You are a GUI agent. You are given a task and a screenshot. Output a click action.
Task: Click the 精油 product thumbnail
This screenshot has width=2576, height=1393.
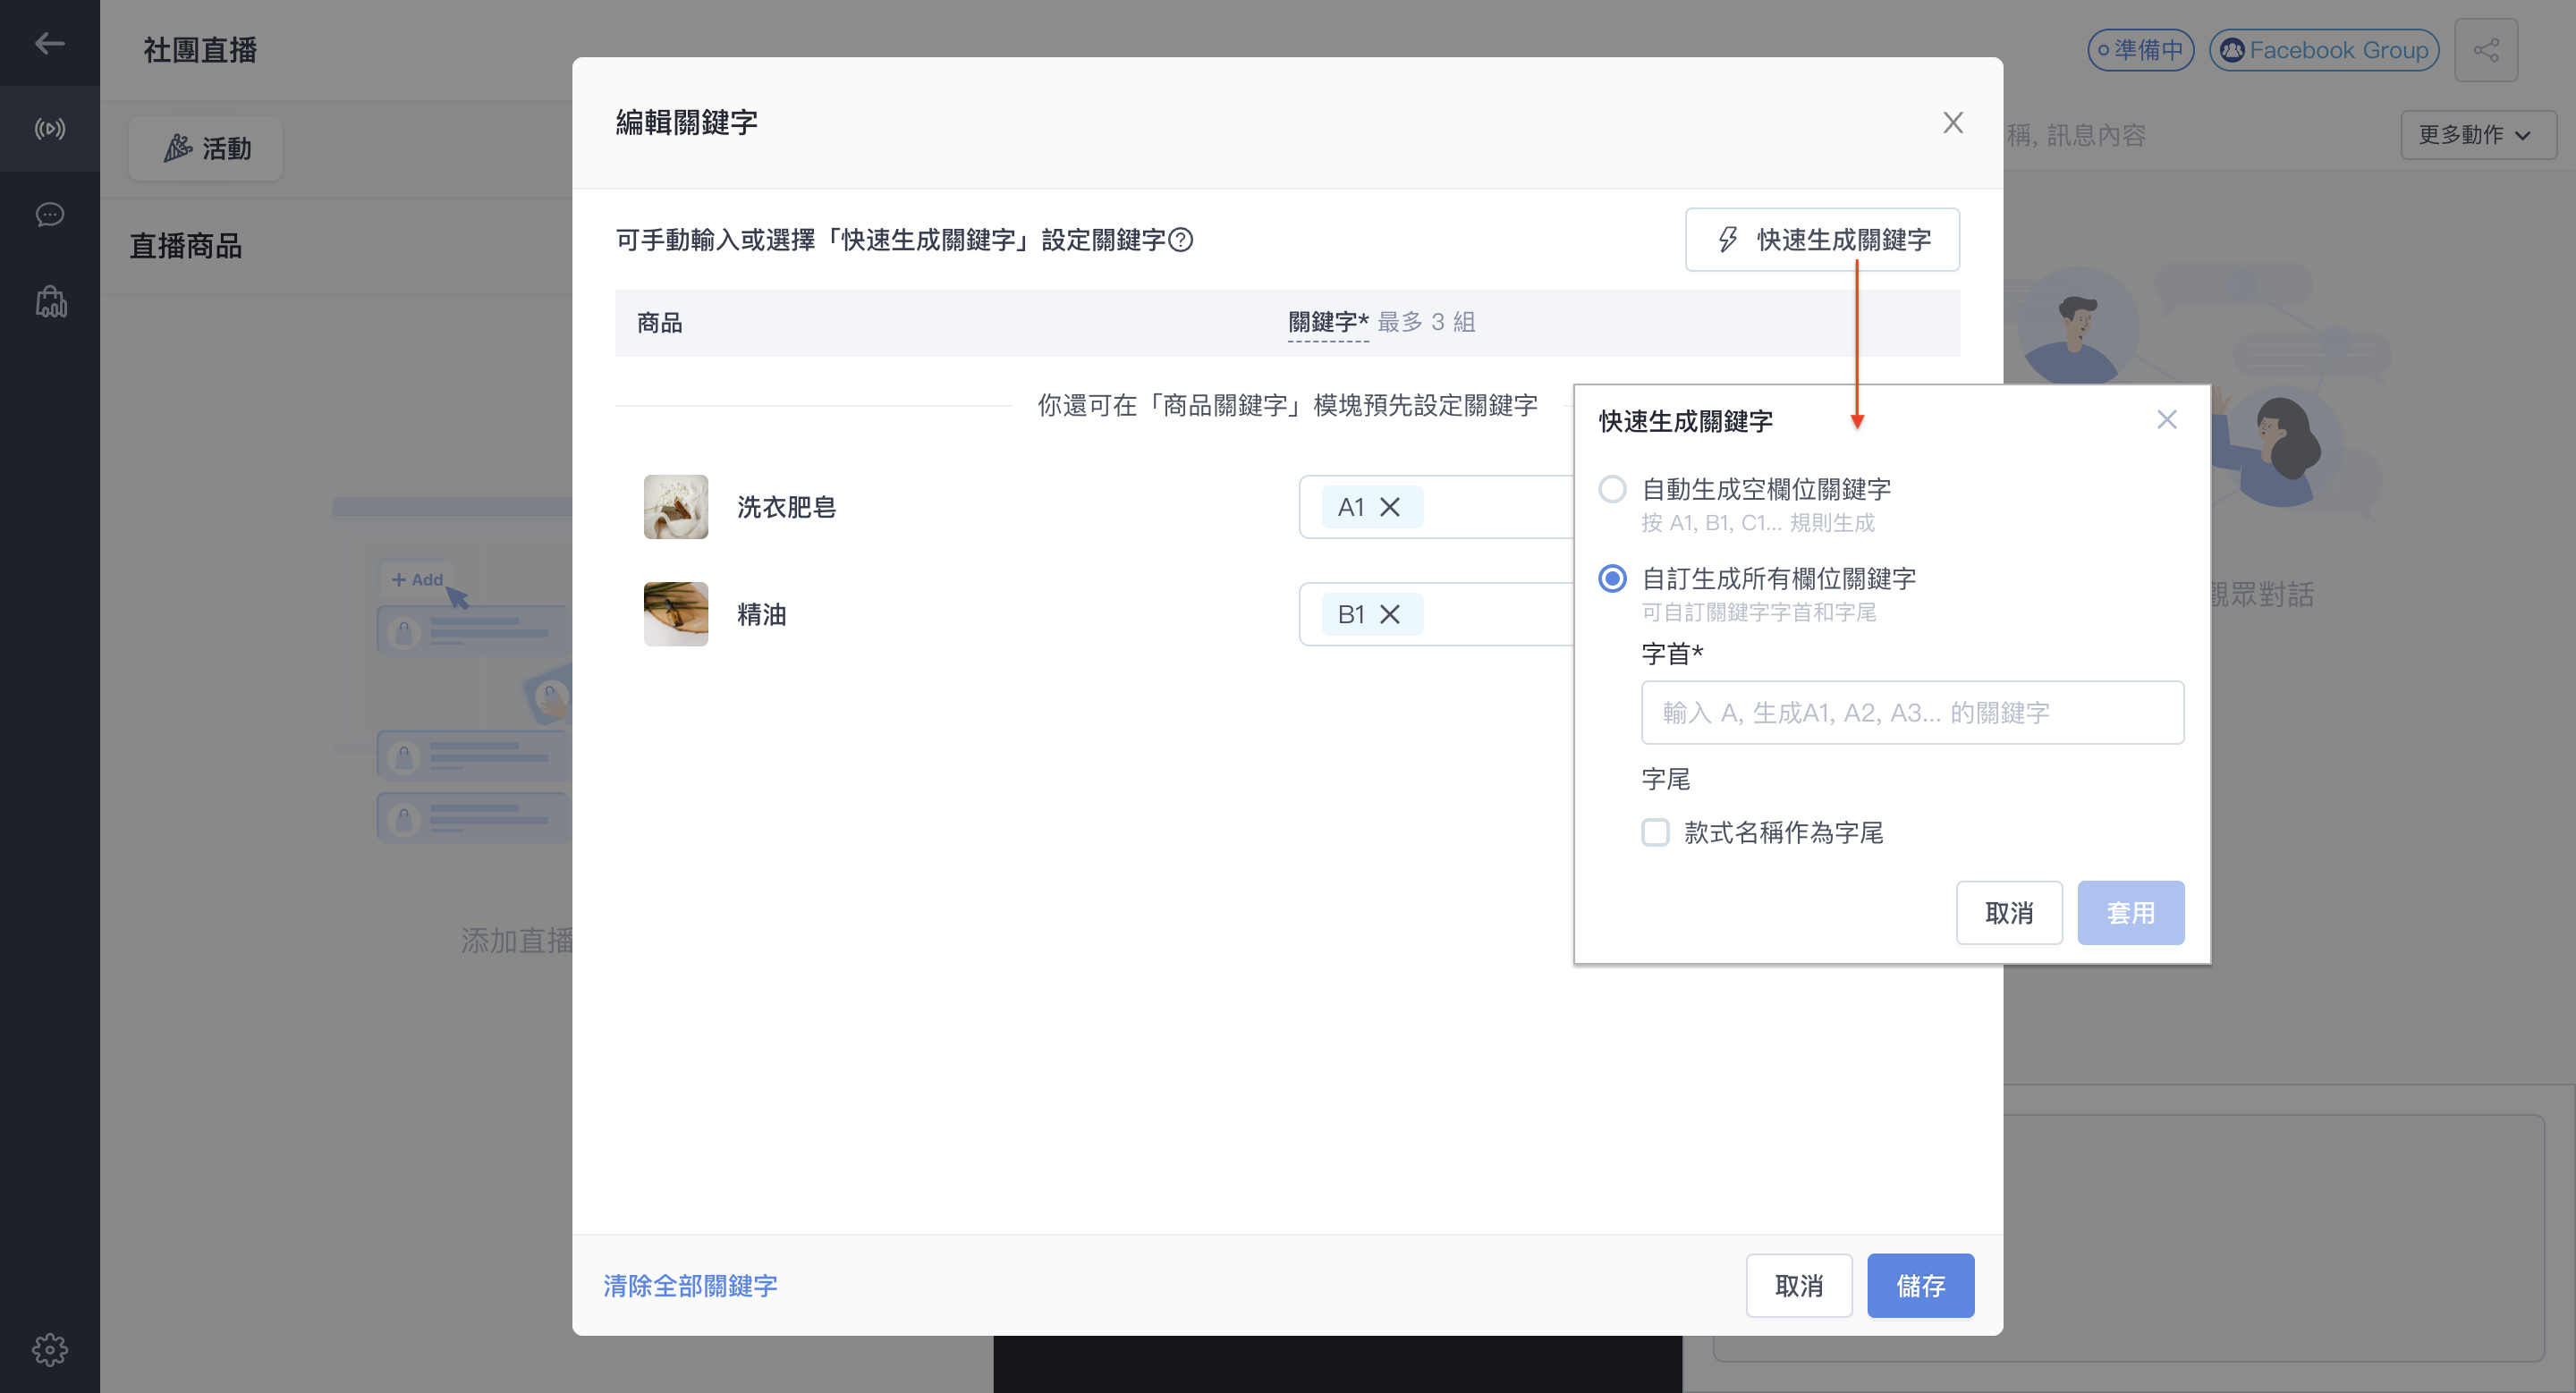point(675,613)
